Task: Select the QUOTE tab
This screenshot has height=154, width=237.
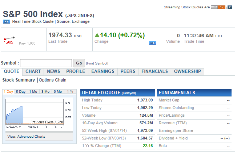Action: 12,71
